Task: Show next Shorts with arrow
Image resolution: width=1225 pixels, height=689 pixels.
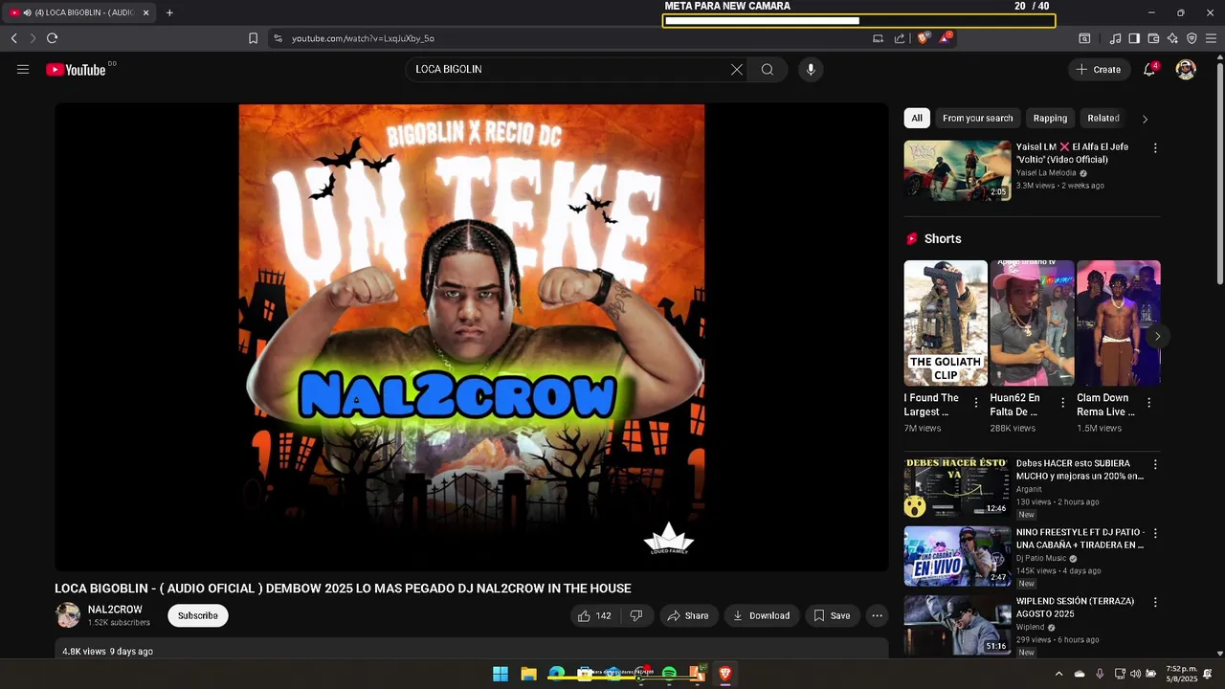Action: tap(1157, 336)
